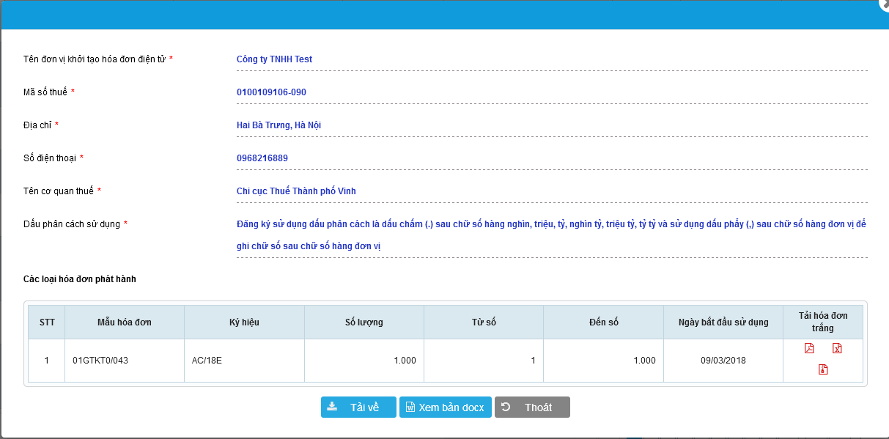This screenshot has height=439, width=889.
Task: Click the start date cell 09/03/2018
Action: [723, 361]
